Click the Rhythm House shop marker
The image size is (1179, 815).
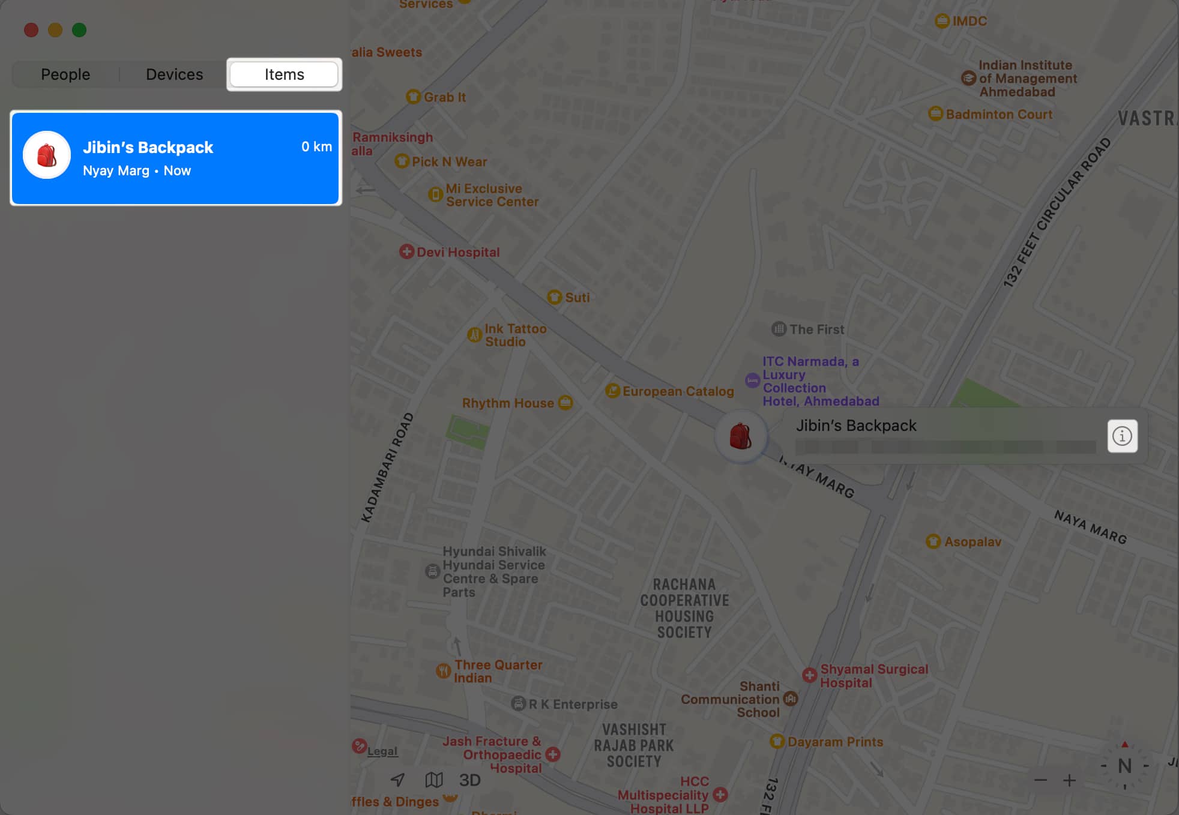[x=565, y=402]
